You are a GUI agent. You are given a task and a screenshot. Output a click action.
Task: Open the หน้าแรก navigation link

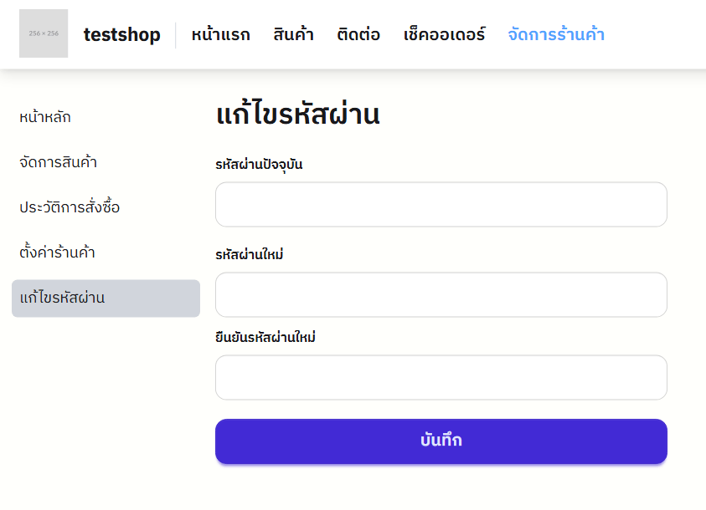(x=220, y=35)
